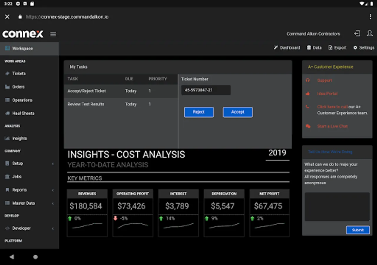
Task: Open Insights in the Analysis section
Action: [x=19, y=138]
